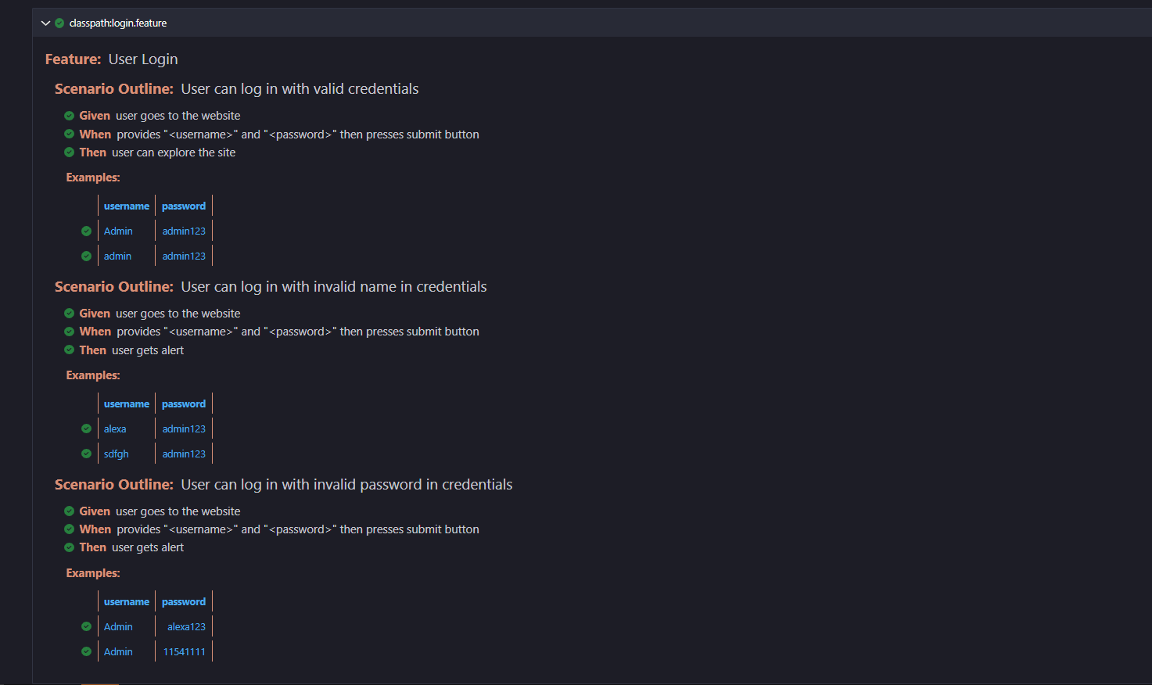Click the pass icon for the alexa123 example row
The height and width of the screenshot is (685, 1152).
tap(86, 626)
